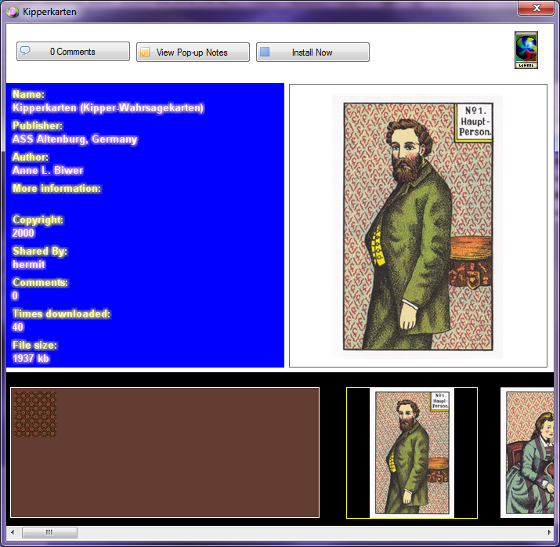Click the scrollbar right arrow
The image size is (560, 547).
tap(549, 532)
